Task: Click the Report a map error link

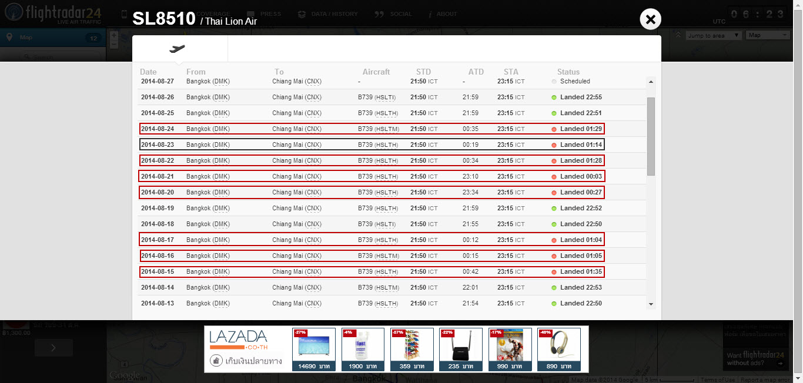Action: click(x=764, y=380)
